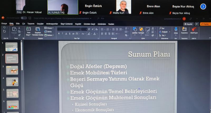Click the Şekiller shapes icon
Image resolution: width=211 pixels, height=113 pixels.
[135, 29]
